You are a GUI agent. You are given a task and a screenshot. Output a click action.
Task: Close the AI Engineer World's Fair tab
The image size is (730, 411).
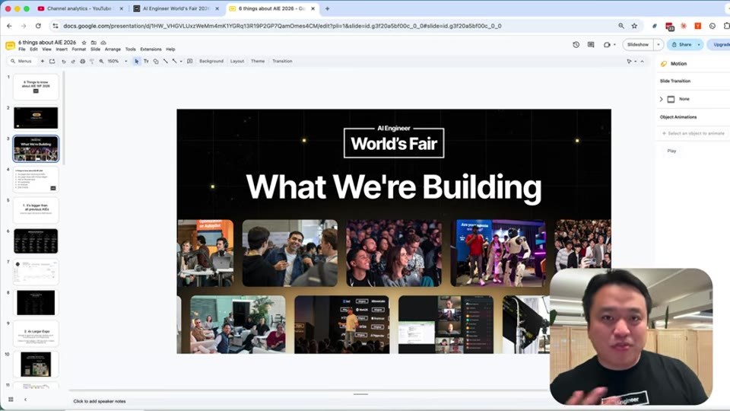tap(217, 8)
